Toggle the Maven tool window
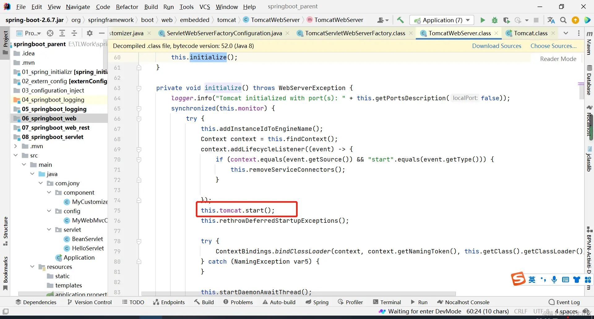Viewport: 594px width, 319px height. (x=589, y=43)
